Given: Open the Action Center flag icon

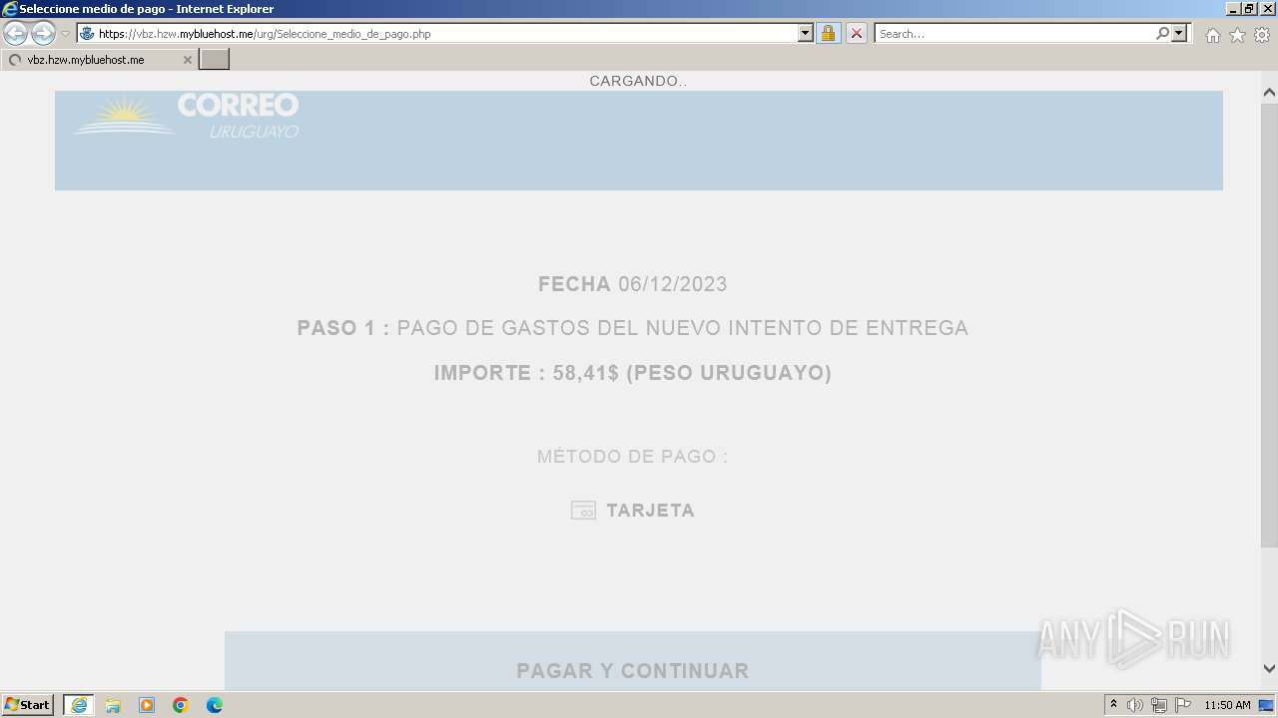Looking at the screenshot, I should click(1183, 705).
